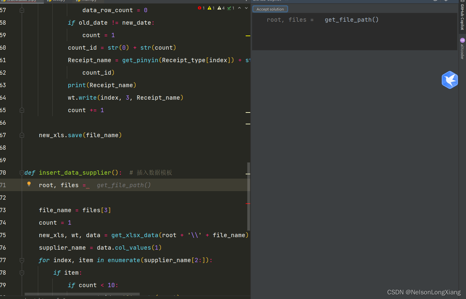The image size is (466, 299).
Task: Click the yellow stripe marker beside line 66
Action: coord(248,124)
